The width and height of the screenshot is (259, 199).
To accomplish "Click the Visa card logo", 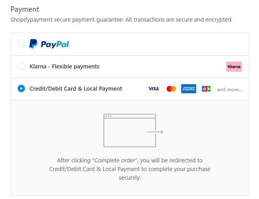I will (154, 89).
